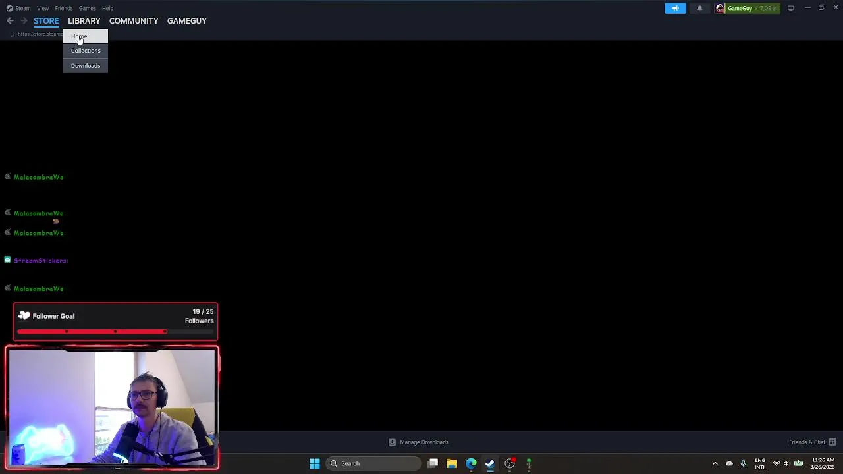Viewport: 843px width, 474px height.
Task: Go forward with the forward arrow
Action: click(x=24, y=21)
